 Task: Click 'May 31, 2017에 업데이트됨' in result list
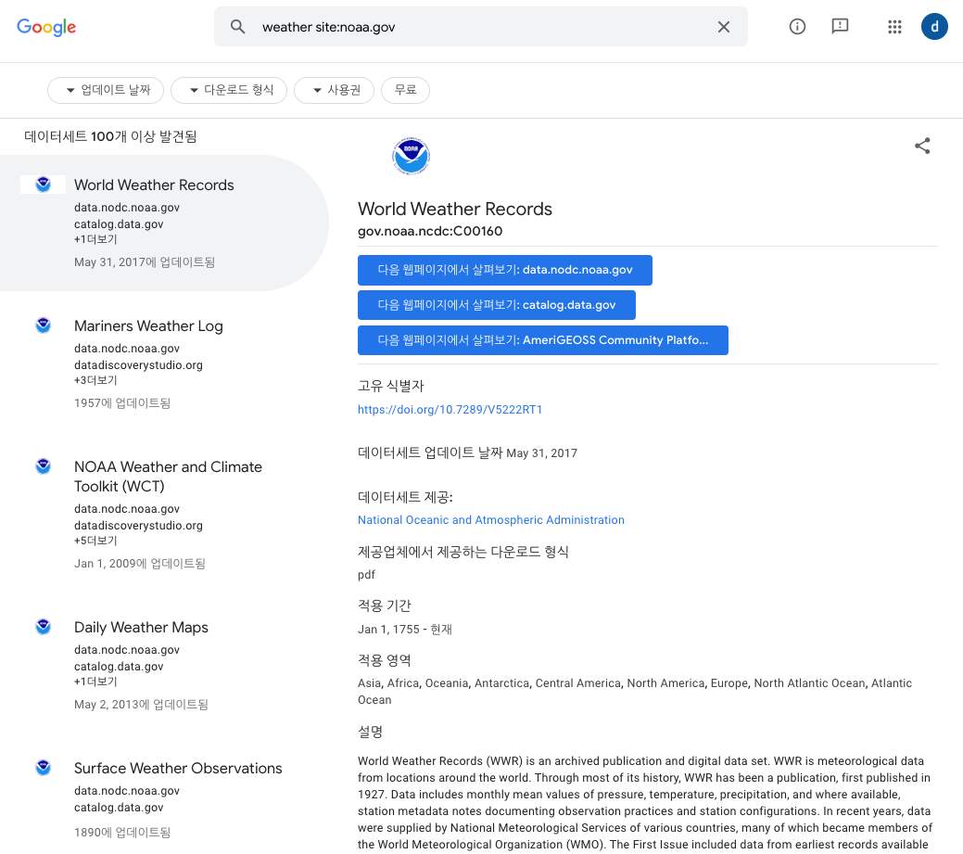tap(145, 262)
